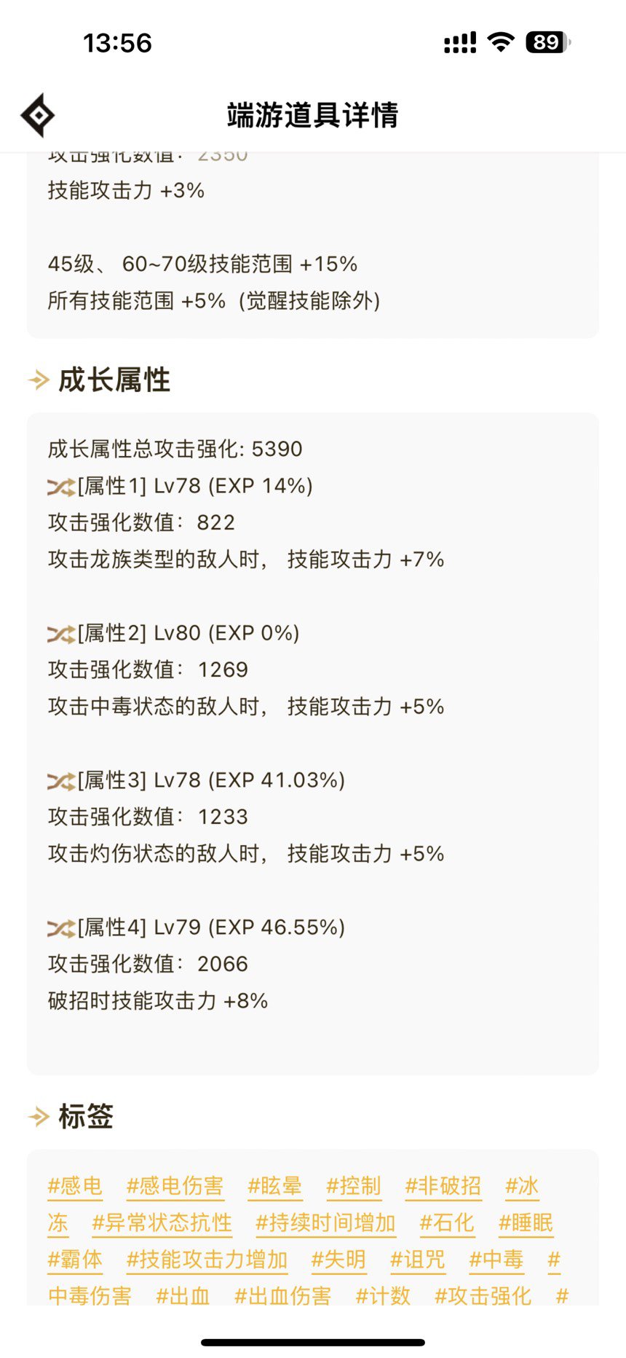Open the #感电伤害 tag
626x1358 pixels.
[x=175, y=1186]
